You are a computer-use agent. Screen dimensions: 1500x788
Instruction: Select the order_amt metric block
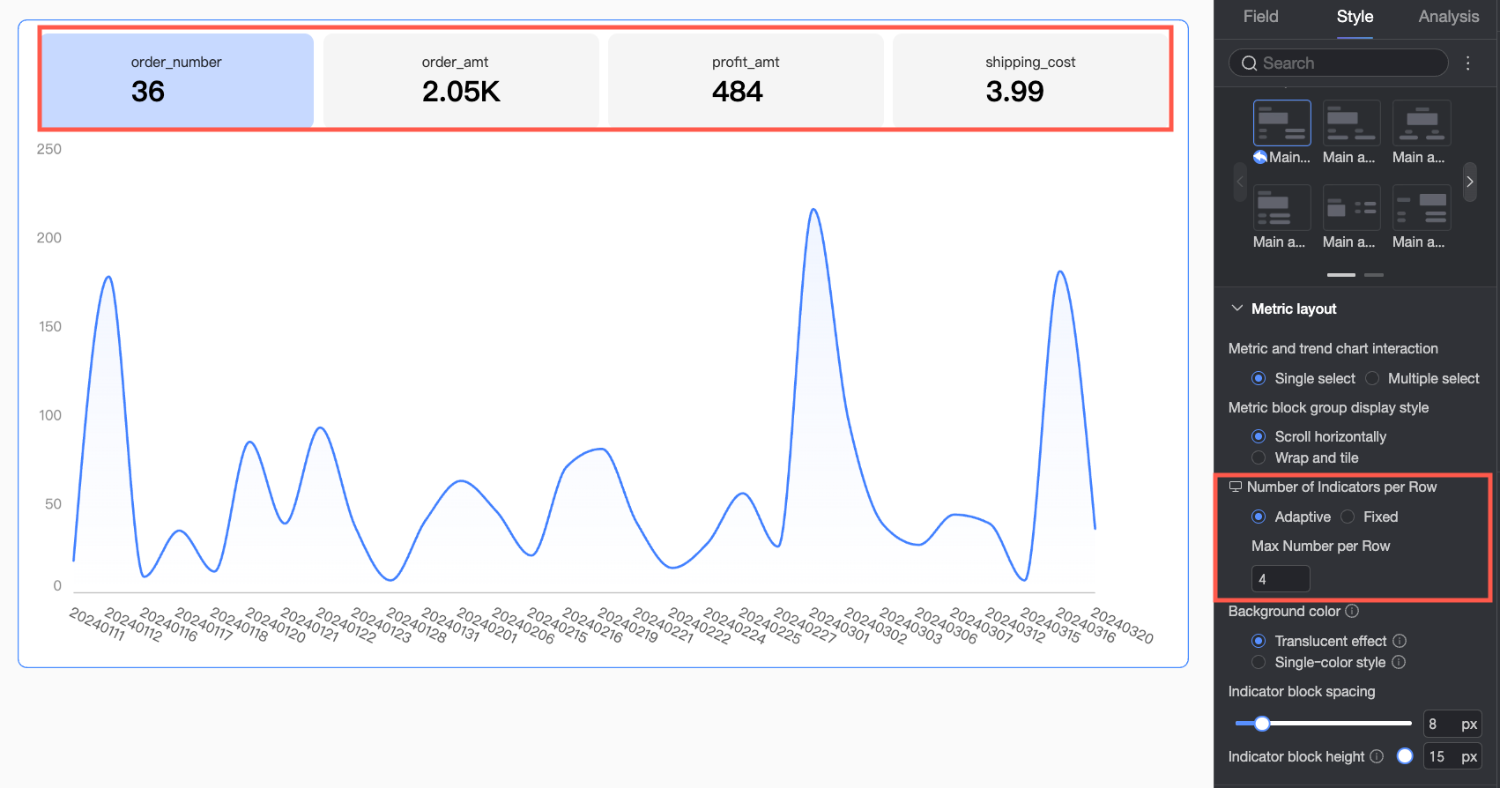(461, 80)
